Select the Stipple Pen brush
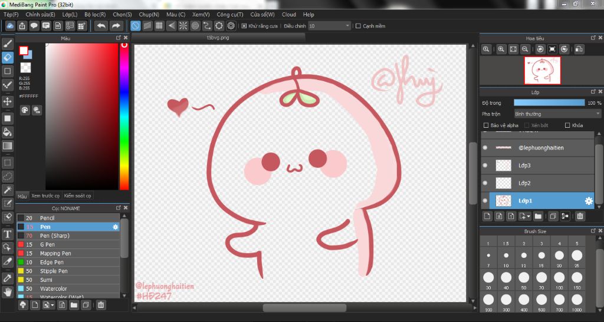The height and width of the screenshot is (322, 604). click(68, 271)
